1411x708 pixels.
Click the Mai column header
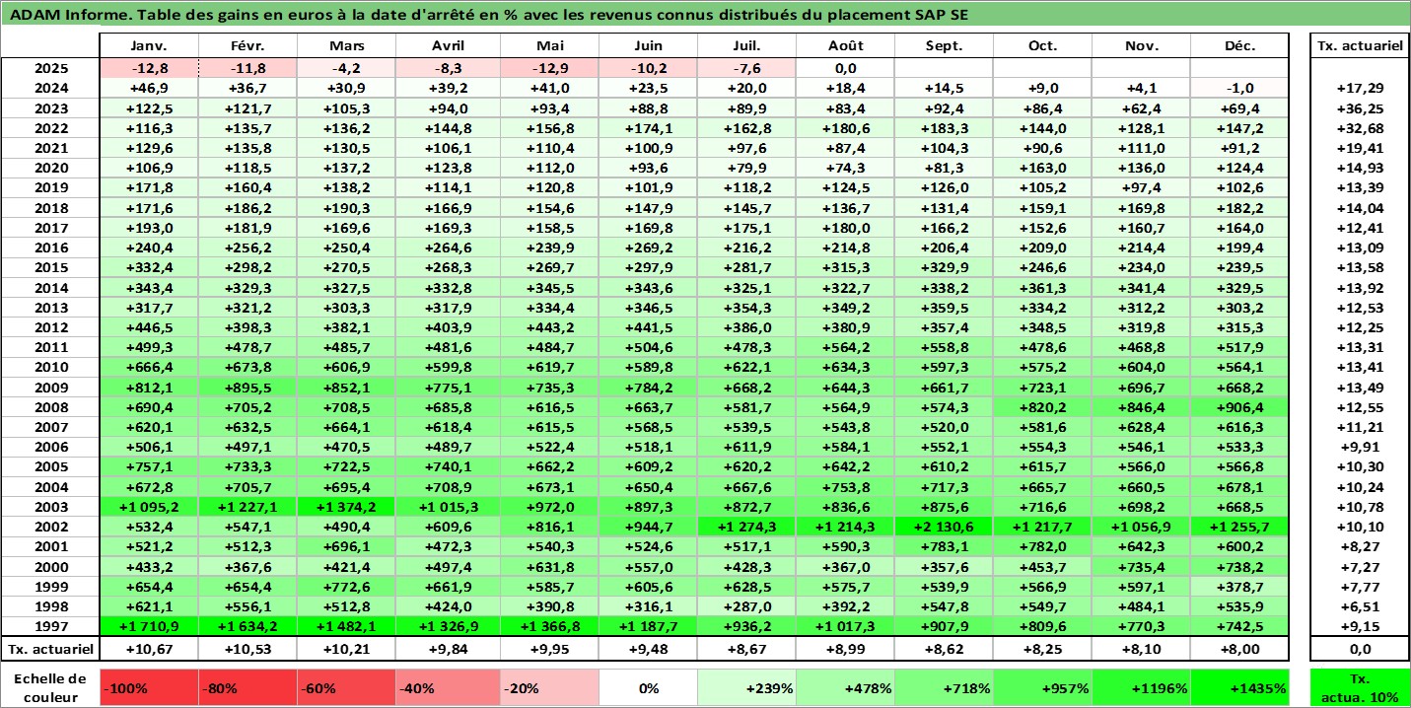point(549,46)
